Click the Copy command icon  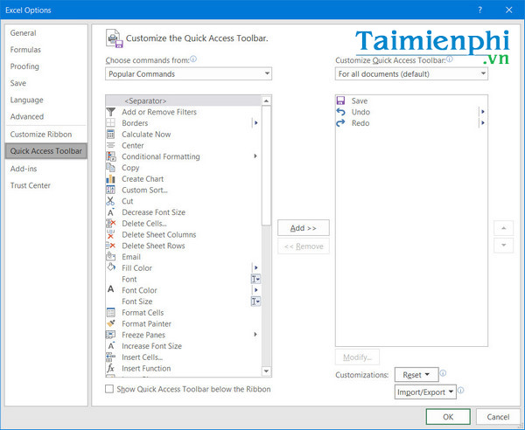tap(111, 168)
